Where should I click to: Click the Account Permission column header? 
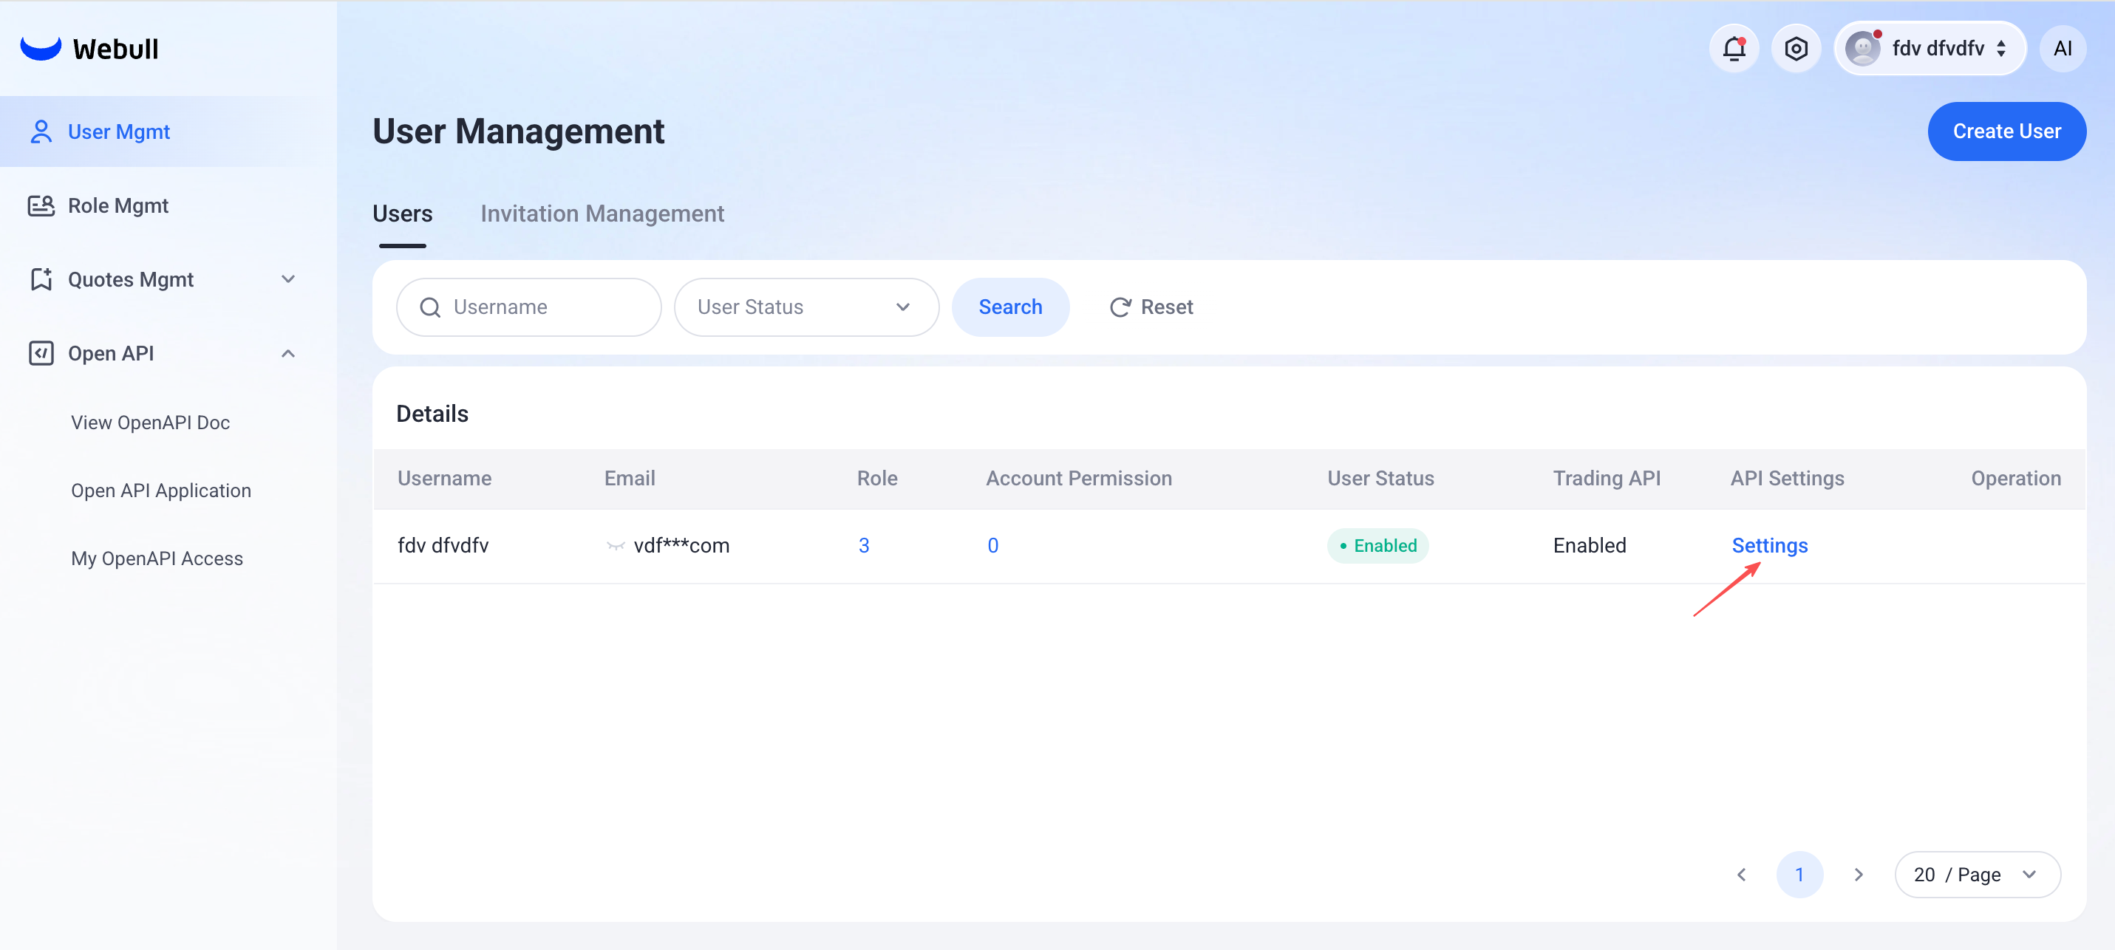point(1079,479)
